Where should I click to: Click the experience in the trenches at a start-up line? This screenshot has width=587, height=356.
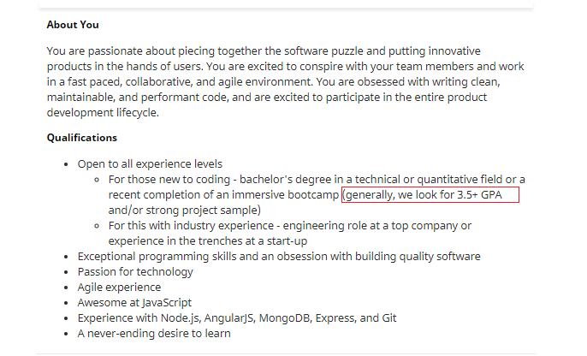click(208, 241)
